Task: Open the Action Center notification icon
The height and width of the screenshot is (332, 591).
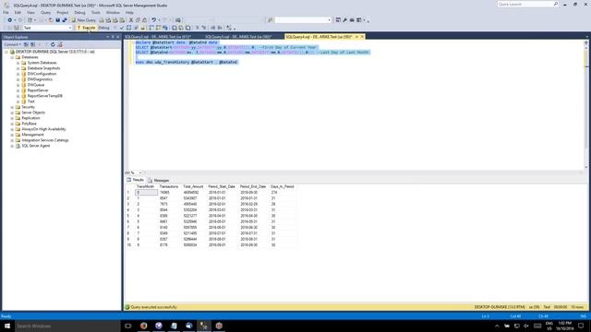Action: 581,326
